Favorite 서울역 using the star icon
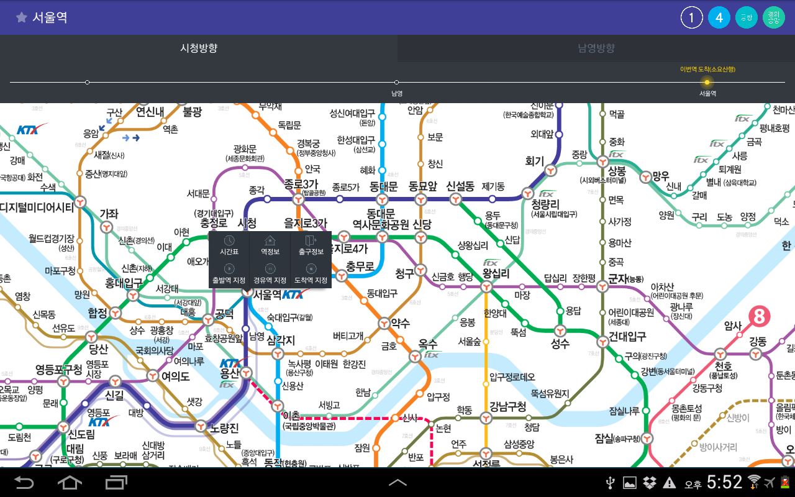The image size is (795, 497). point(22,17)
